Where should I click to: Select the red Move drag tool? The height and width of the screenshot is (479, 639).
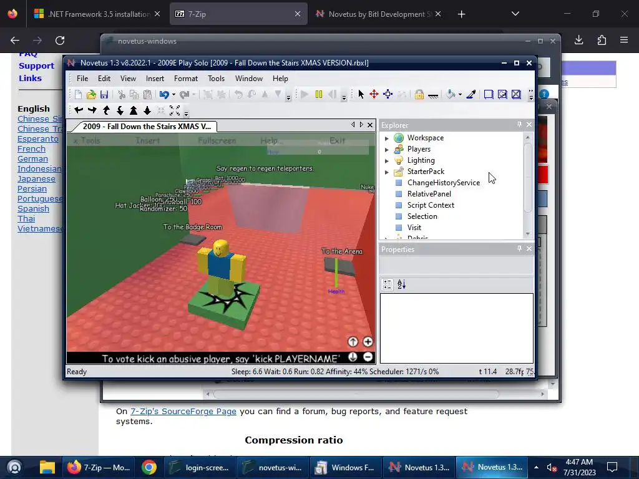click(374, 95)
